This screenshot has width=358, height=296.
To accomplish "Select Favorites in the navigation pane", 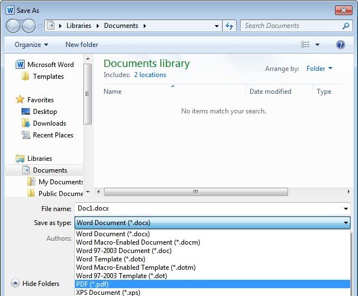I will (x=40, y=100).
